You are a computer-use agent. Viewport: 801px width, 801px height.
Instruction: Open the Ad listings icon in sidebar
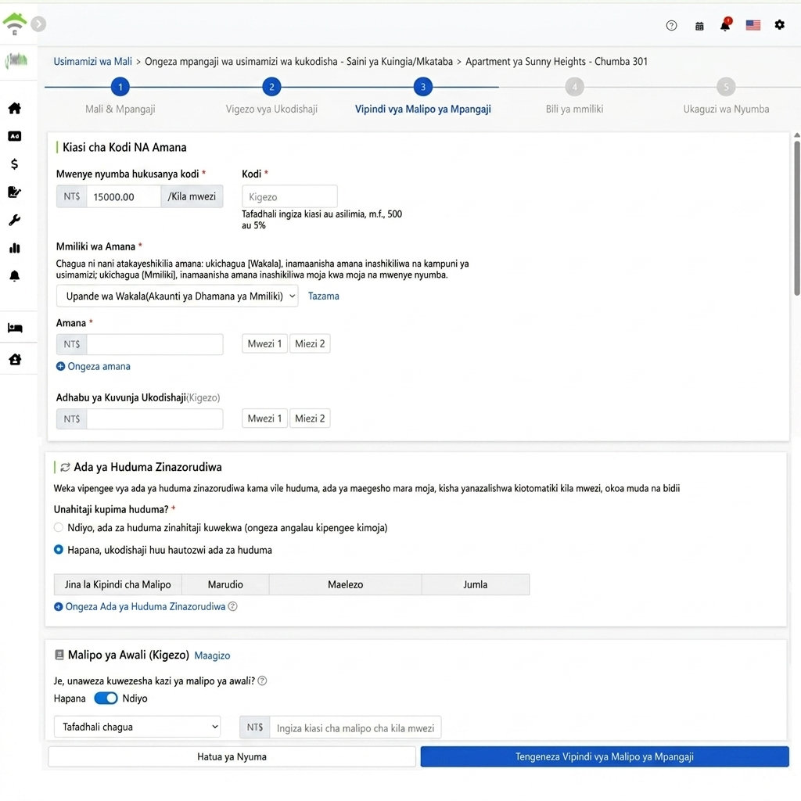pyautogui.click(x=15, y=136)
